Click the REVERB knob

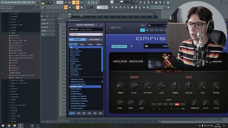[216, 86]
